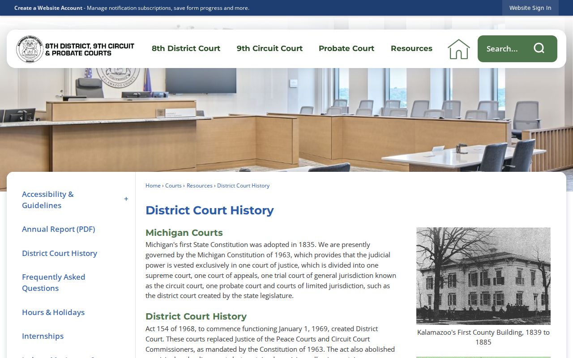Go to Home in breadcrumb
The height and width of the screenshot is (358, 573).
click(153, 186)
